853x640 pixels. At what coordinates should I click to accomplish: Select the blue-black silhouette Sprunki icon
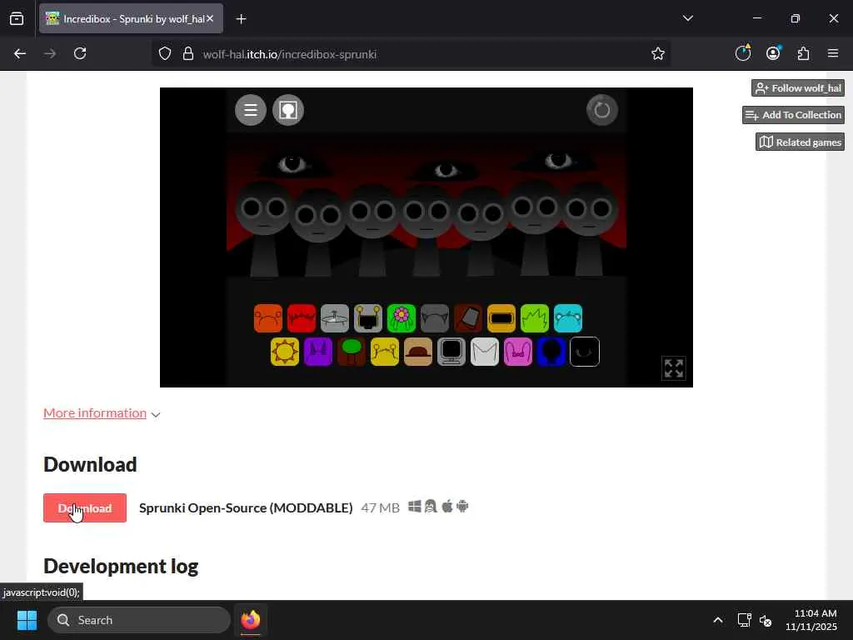coord(551,352)
